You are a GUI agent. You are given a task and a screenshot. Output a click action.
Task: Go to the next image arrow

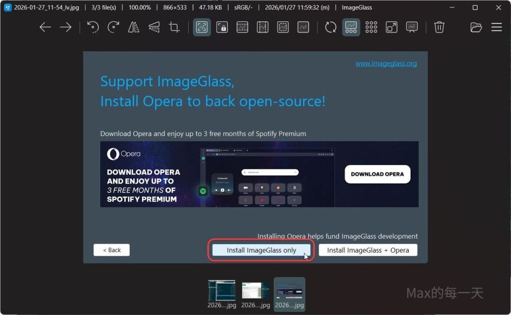click(x=66, y=27)
